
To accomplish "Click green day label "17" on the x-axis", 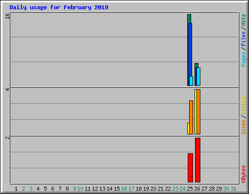I will (x=131, y=189).
